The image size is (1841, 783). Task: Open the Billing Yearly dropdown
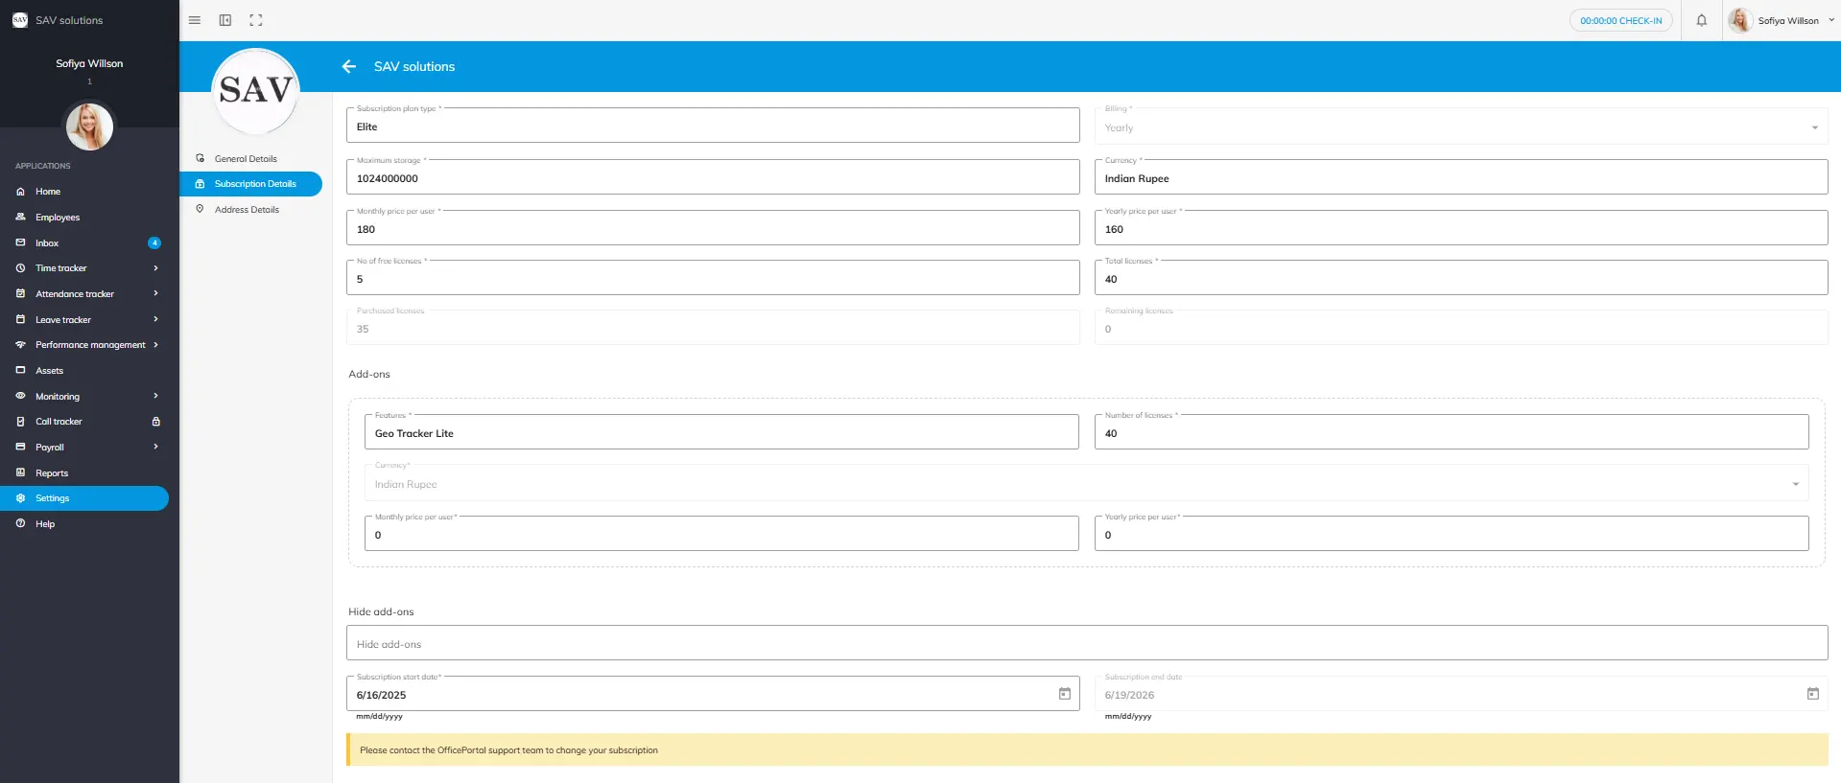click(1813, 127)
